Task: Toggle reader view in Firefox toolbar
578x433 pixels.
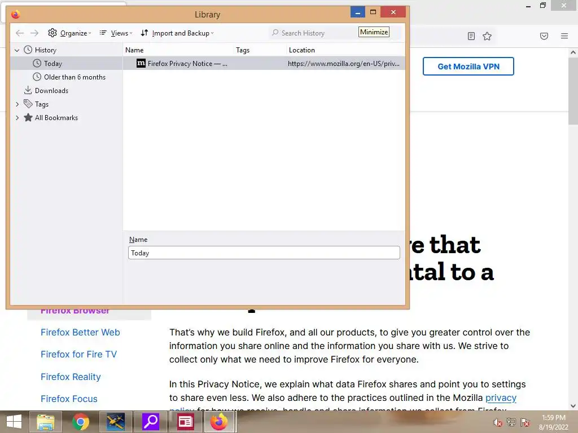Action: 471,36
